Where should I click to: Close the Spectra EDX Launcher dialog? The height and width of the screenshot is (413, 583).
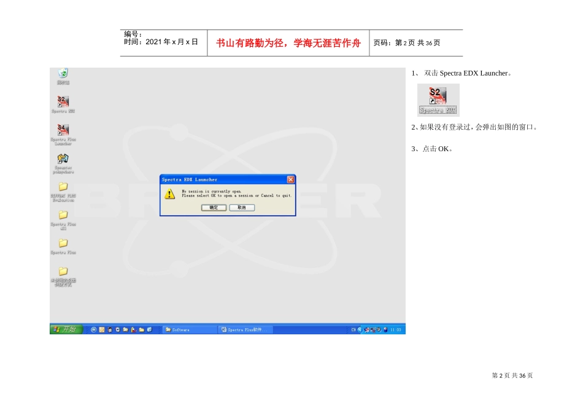pyautogui.click(x=290, y=179)
